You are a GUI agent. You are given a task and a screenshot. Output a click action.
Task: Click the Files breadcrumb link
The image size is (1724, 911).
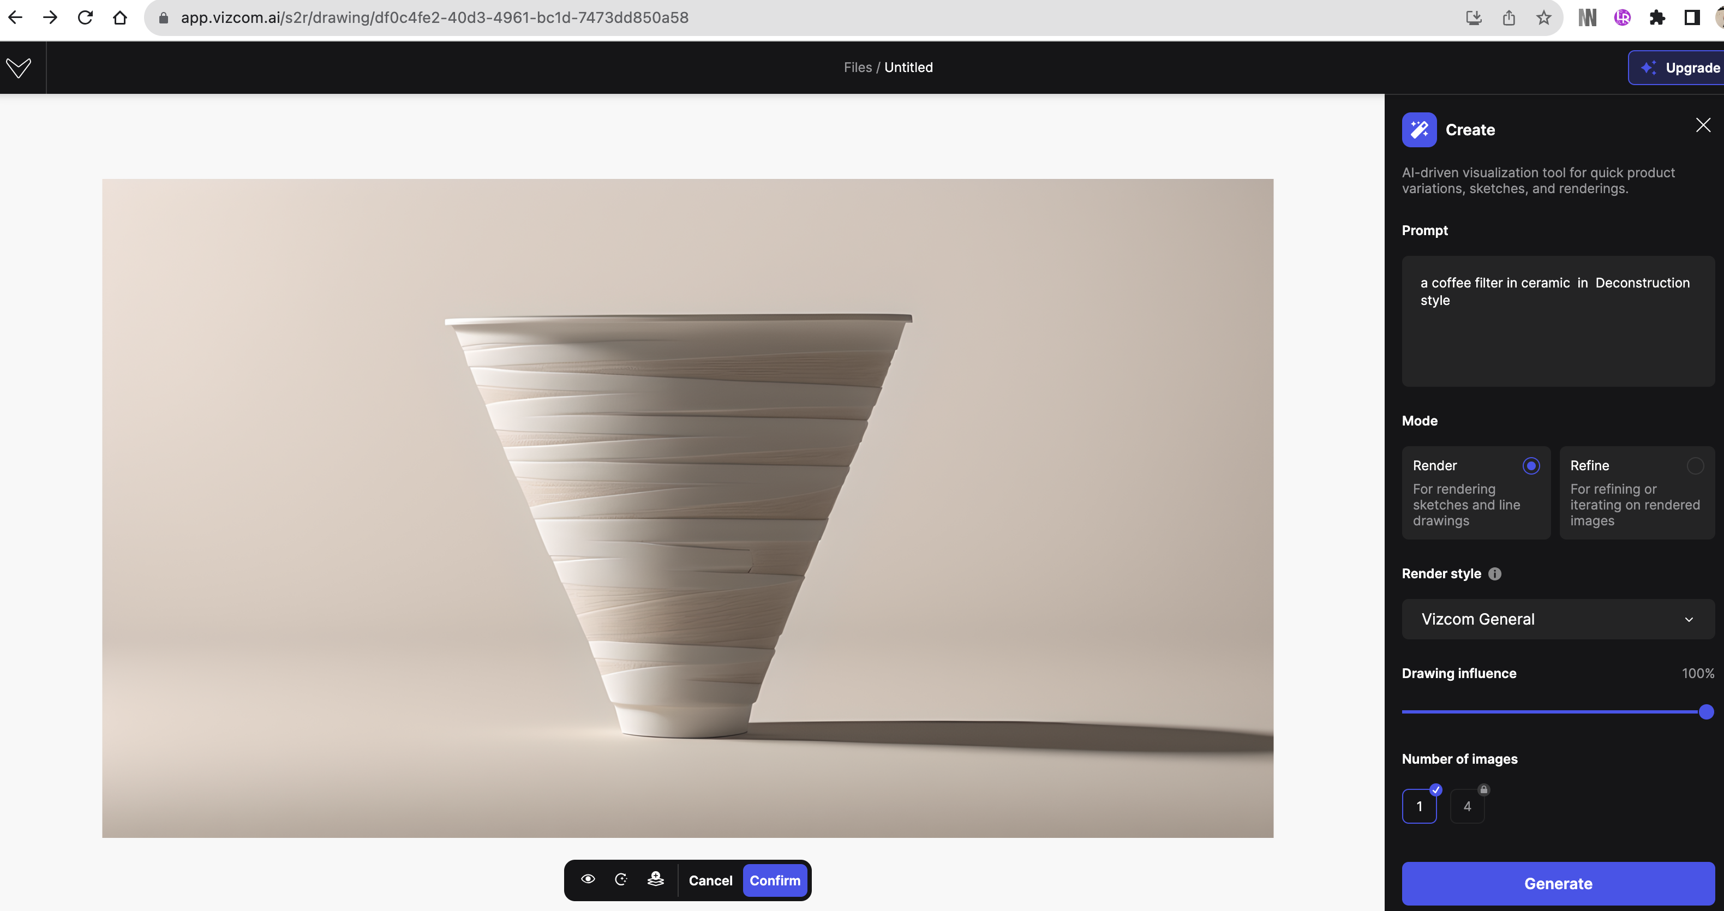[x=857, y=68]
